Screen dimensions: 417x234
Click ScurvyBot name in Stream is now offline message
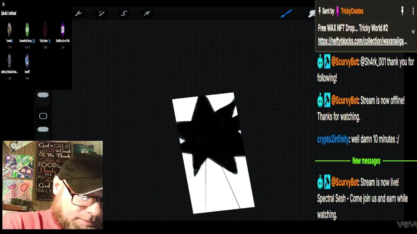click(345, 101)
